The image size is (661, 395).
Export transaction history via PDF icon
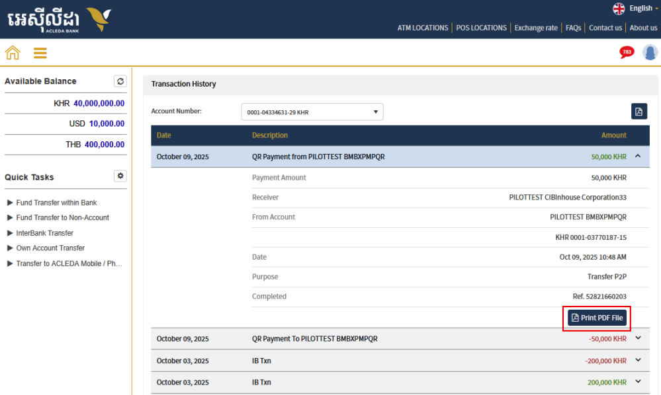coord(639,112)
